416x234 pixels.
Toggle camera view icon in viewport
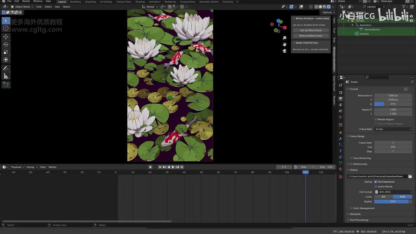[284, 51]
